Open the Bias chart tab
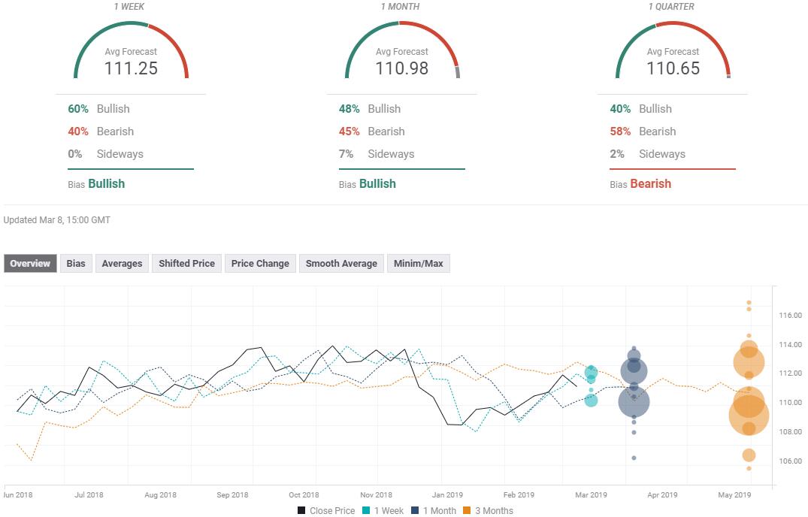Viewport: 808px width, 517px height. [x=76, y=263]
